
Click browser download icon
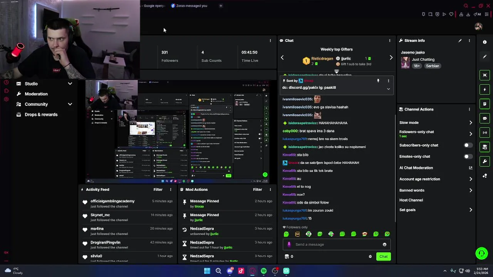pos(468,14)
